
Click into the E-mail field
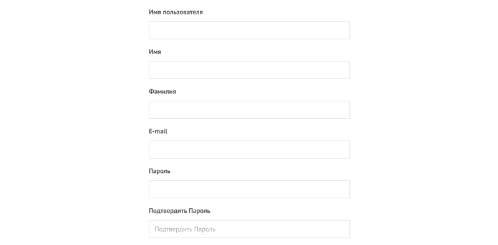(x=250, y=149)
